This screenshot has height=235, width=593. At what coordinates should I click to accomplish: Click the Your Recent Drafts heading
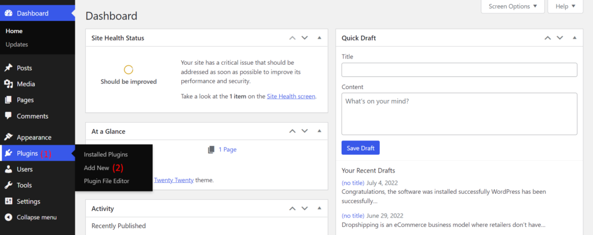point(368,170)
